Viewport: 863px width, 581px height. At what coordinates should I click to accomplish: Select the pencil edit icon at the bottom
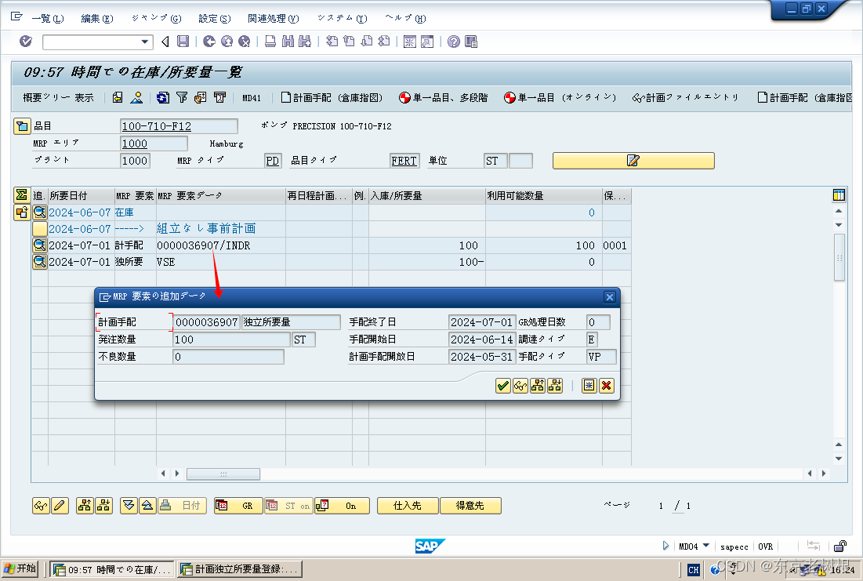point(60,506)
